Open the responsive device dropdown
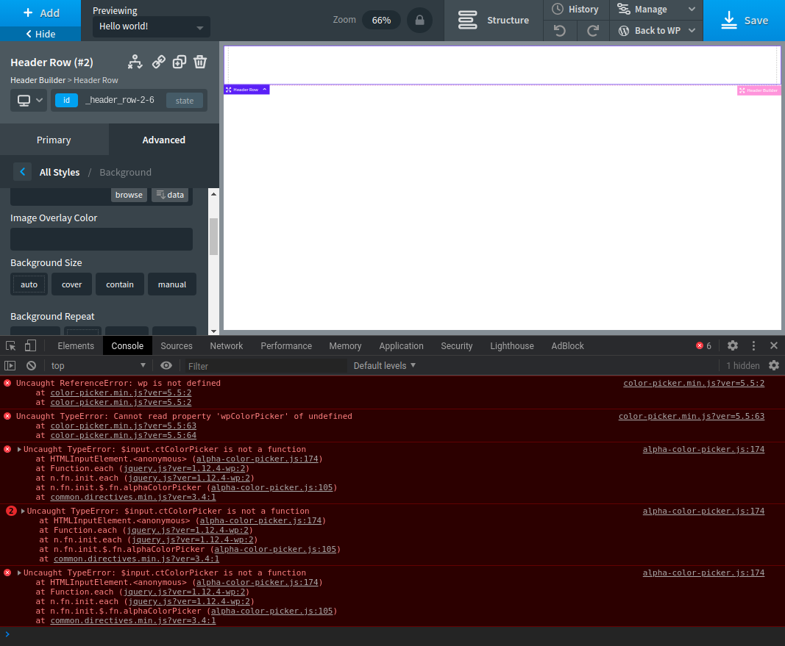Viewport: 785px width, 646px height. 28,100
